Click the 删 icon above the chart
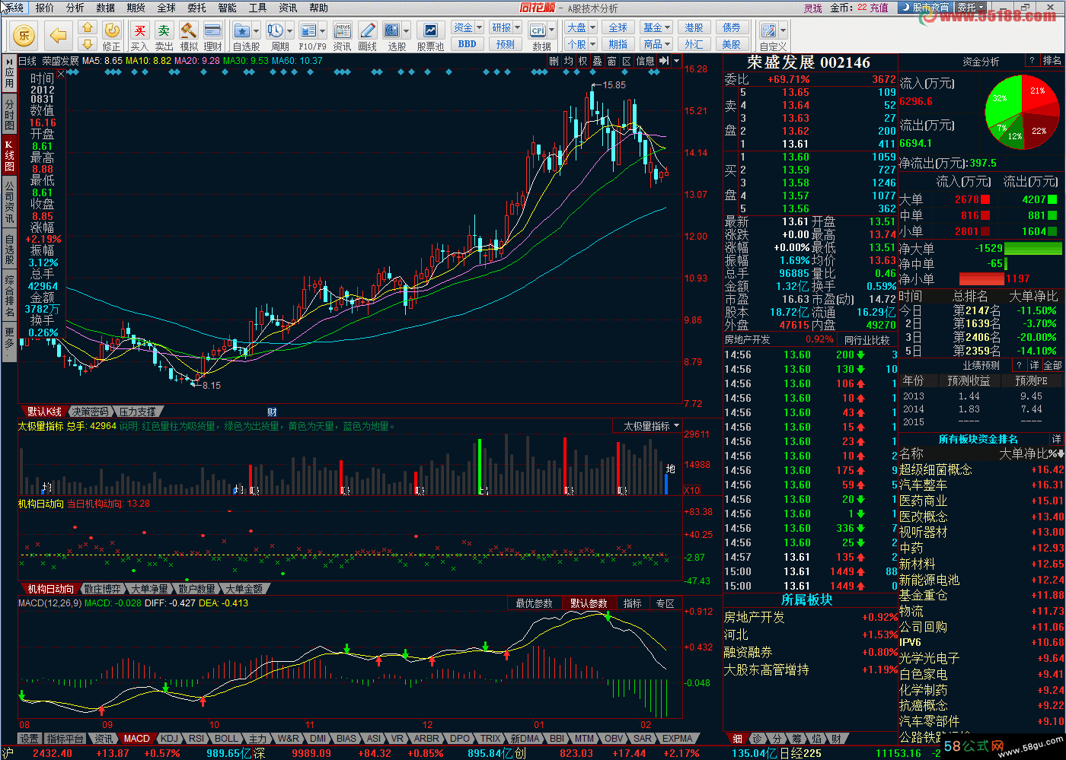Viewport: 1066px width, 760px height. click(554, 61)
